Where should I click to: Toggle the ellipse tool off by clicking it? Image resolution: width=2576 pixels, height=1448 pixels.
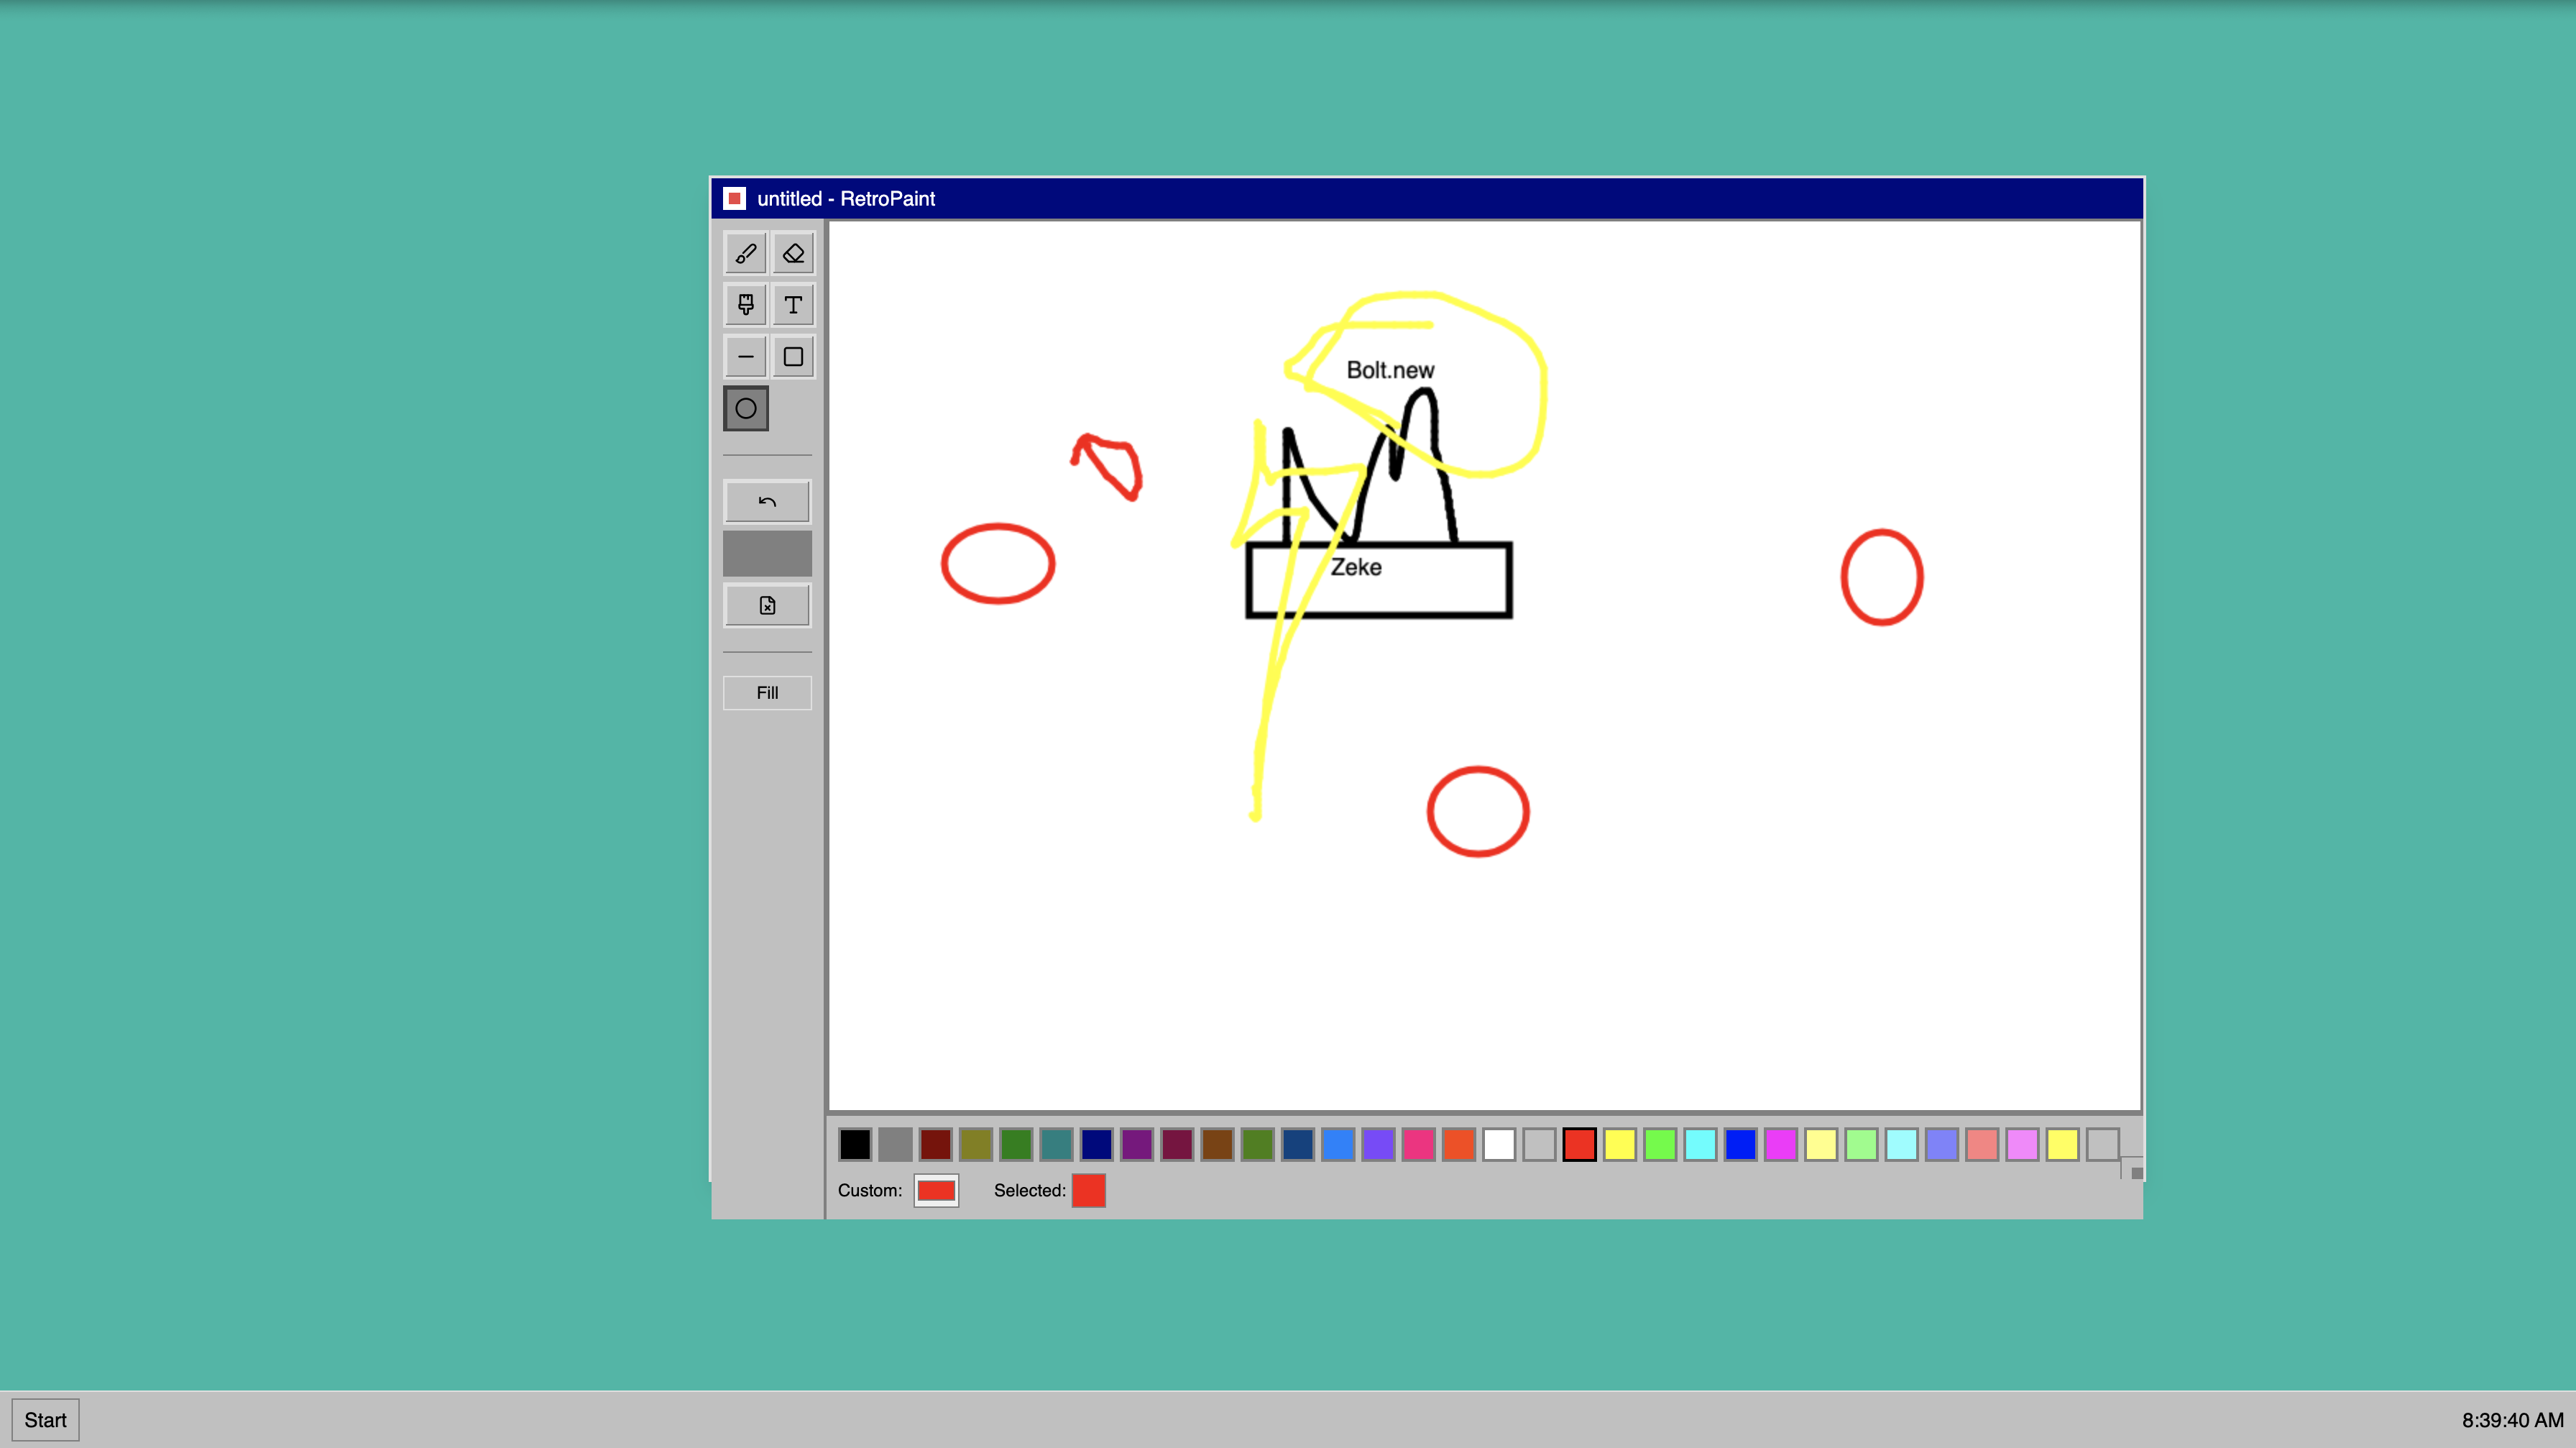[x=746, y=408]
